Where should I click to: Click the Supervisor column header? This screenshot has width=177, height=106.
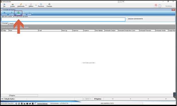(x=78, y=31)
